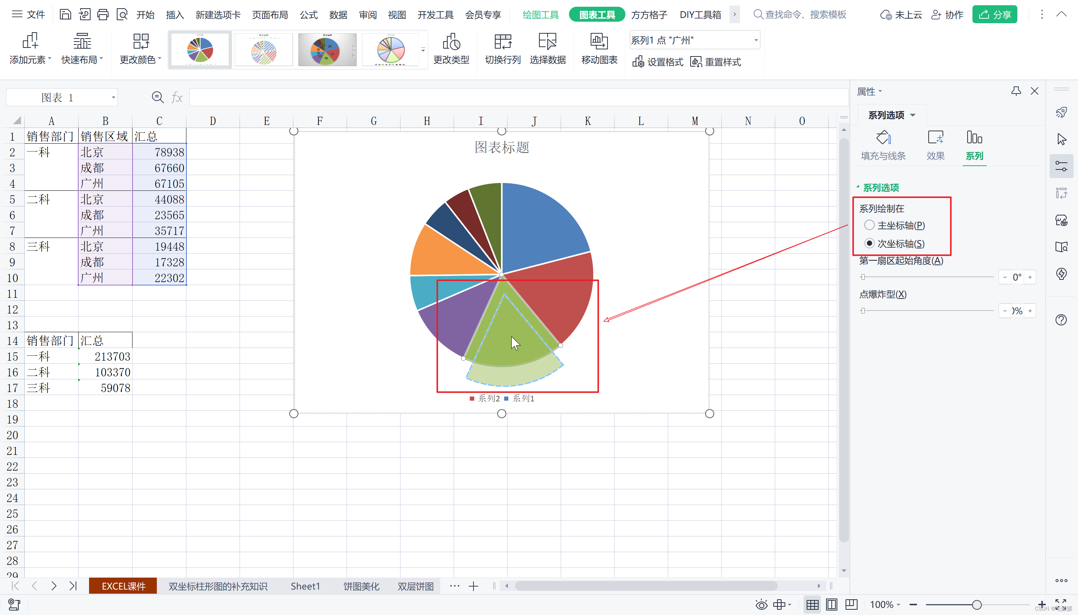Click the print icon in toolbar
Image resolution: width=1078 pixels, height=615 pixels.
point(103,14)
